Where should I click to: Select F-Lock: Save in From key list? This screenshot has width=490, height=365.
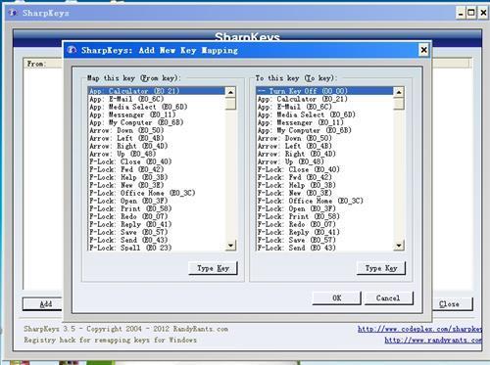click(157, 232)
